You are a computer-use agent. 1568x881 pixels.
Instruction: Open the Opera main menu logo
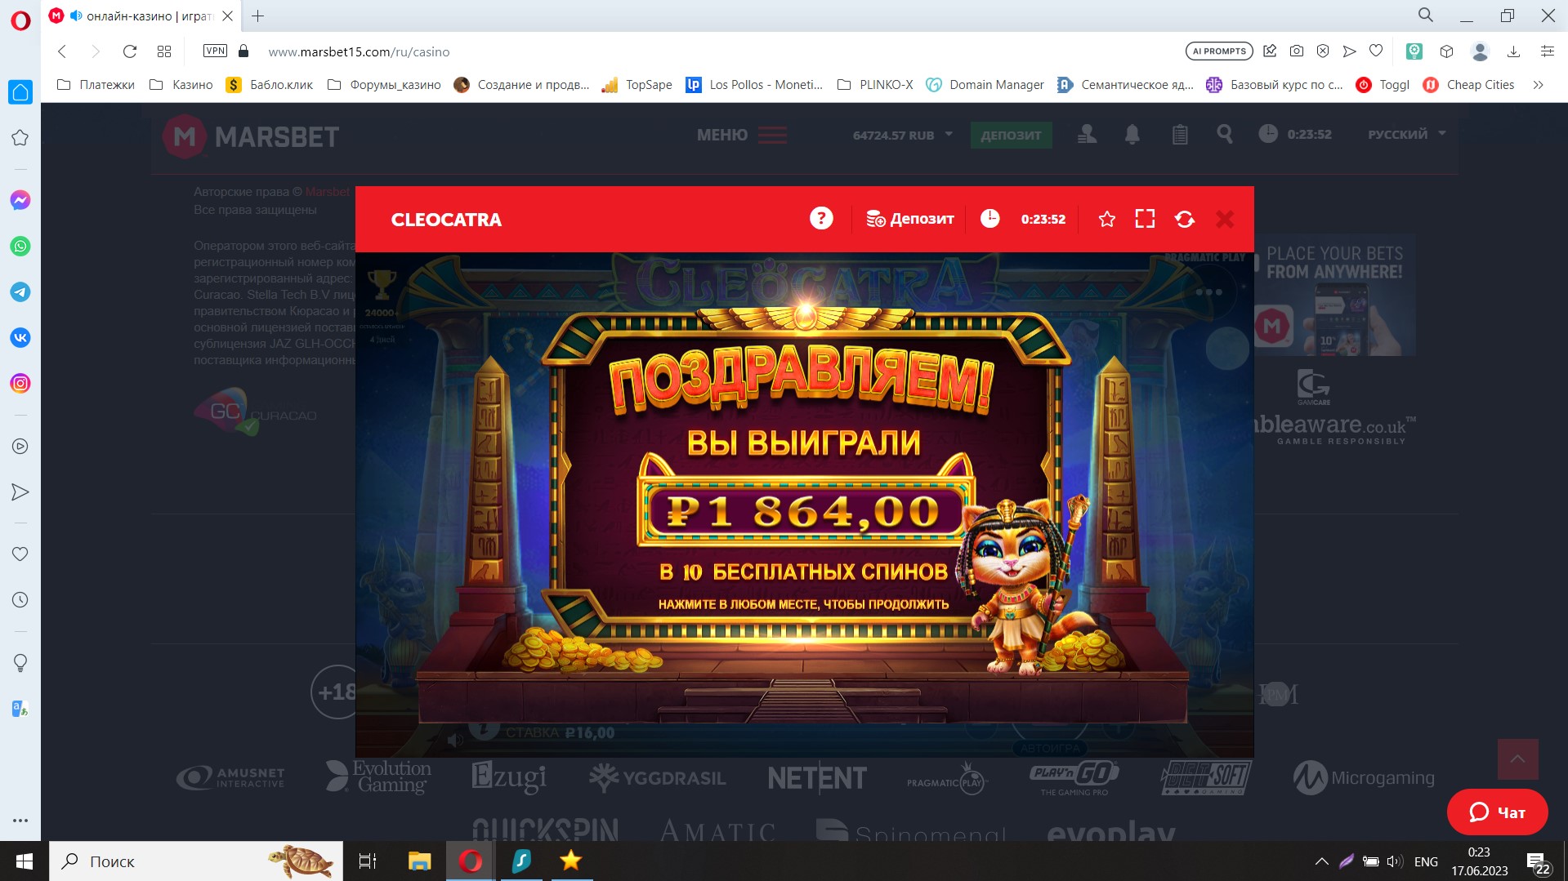coord(20,20)
